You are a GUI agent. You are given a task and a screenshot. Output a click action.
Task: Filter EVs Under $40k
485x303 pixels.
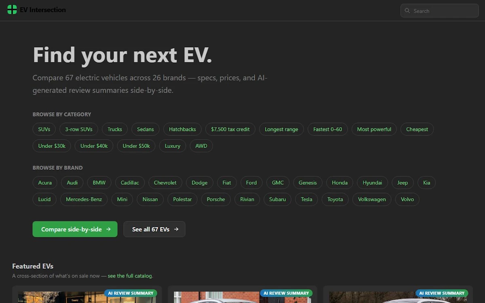(94, 146)
